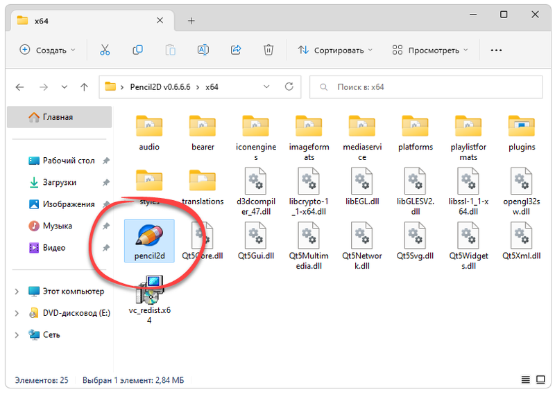Switch to large icons view icon
Image resolution: width=555 pixels, height=394 pixels.
(x=540, y=380)
